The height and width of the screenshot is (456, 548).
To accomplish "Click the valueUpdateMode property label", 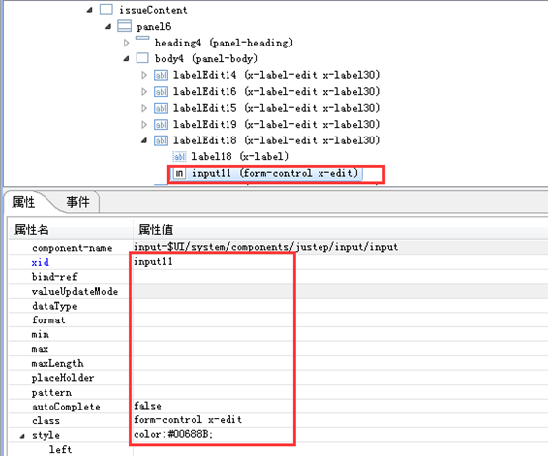I will pyautogui.click(x=74, y=291).
